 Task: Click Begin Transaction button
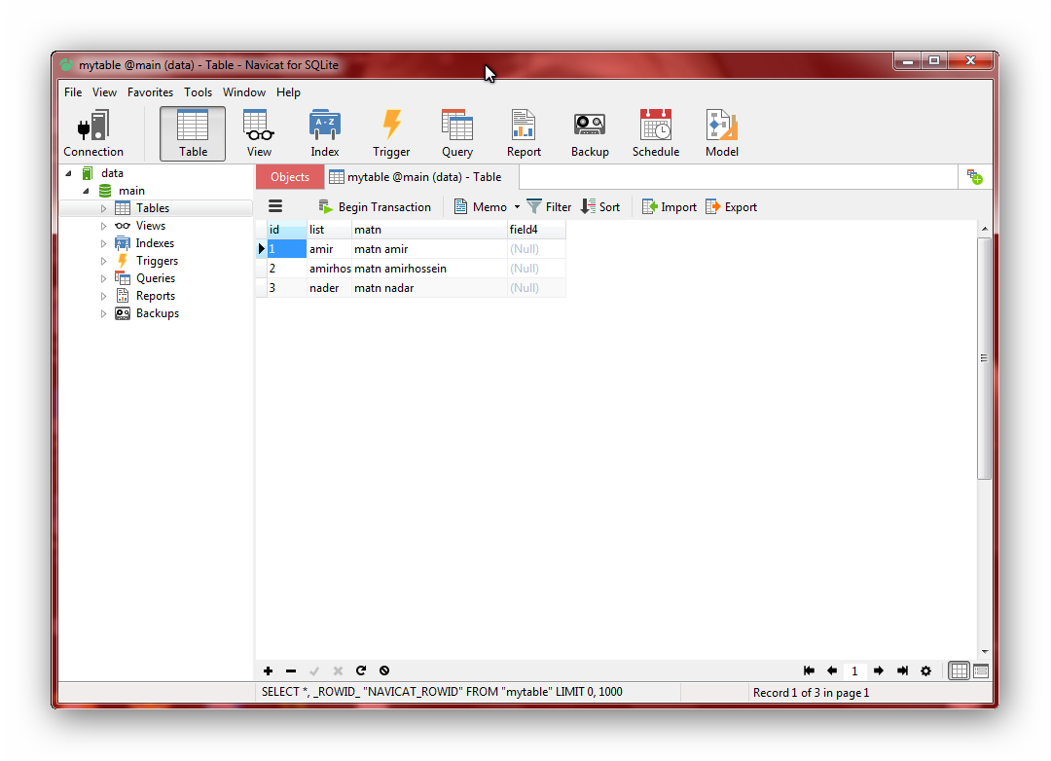point(375,207)
